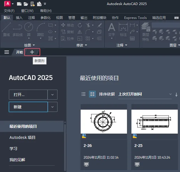Switch to the 协作 ribbon tab
The image size is (180, 172).
(x=115, y=18)
